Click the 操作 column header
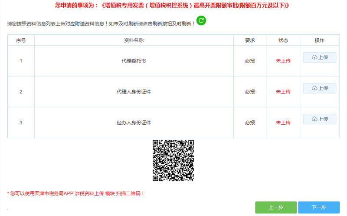This screenshot has width=347, height=216. [319, 40]
